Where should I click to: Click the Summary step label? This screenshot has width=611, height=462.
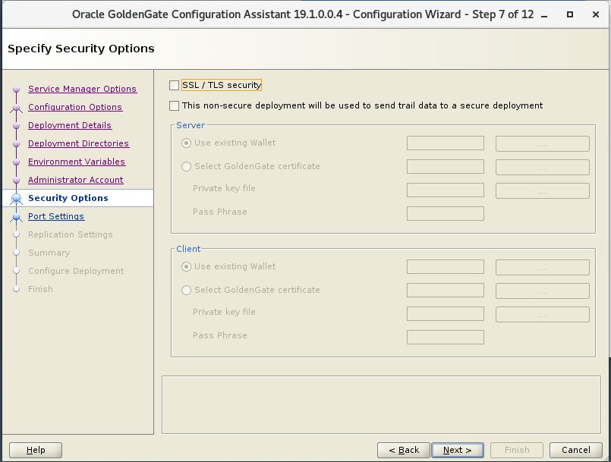49,253
